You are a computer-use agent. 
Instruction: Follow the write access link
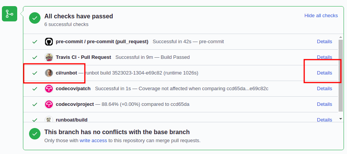(x=93, y=140)
